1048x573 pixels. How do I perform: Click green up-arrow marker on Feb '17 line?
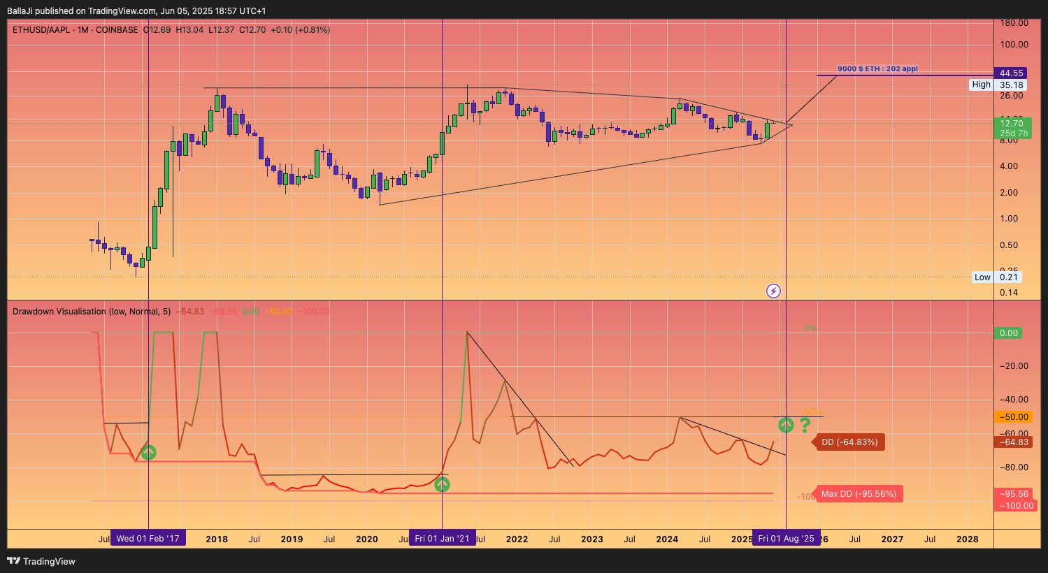pos(148,452)
